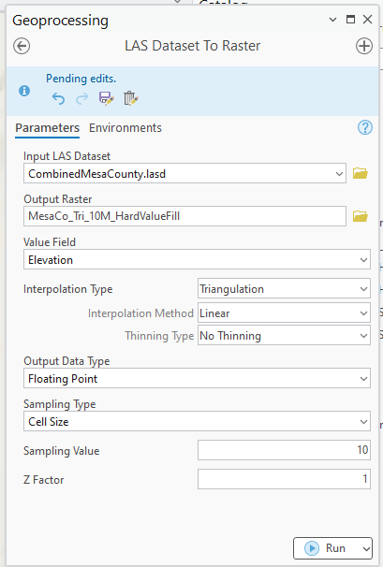
Task: Open the Value Field dropdown
Action: coord(363,260)
